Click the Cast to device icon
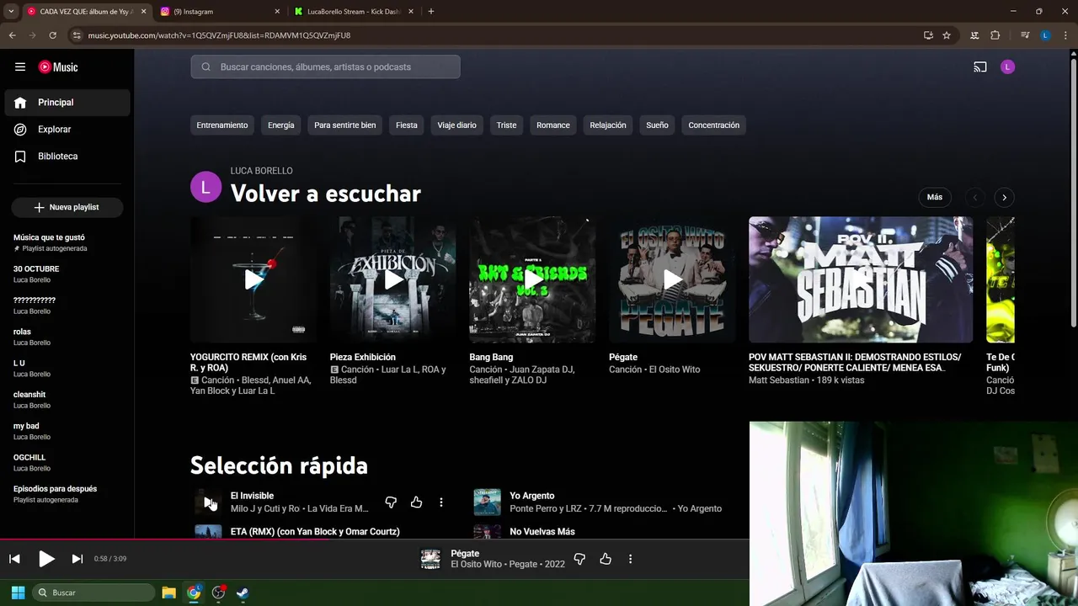The width and height of the screenshot is (1078, 606). click(x=980, y=67)
